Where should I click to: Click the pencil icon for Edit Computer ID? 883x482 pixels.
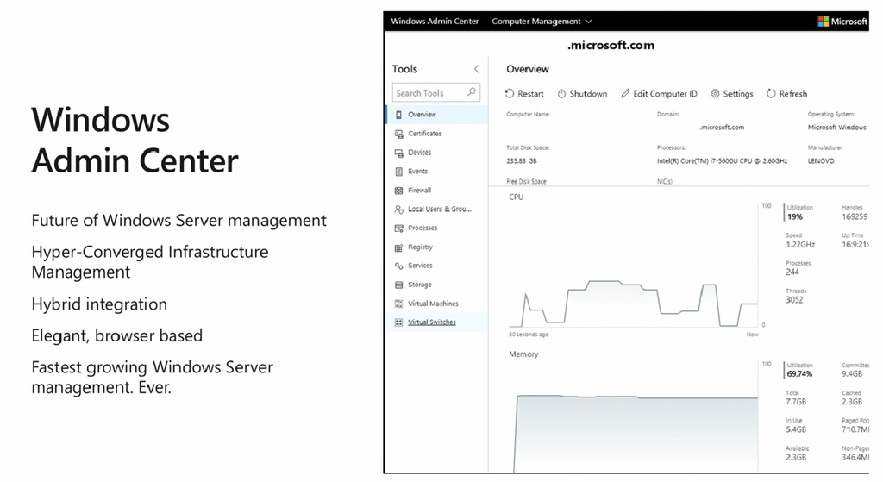point(625,93)
